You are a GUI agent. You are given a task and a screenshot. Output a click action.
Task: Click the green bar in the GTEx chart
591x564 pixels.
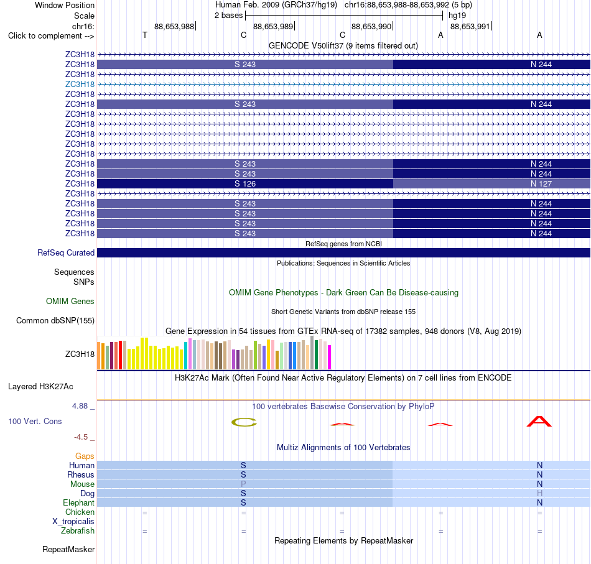point(316,354)
